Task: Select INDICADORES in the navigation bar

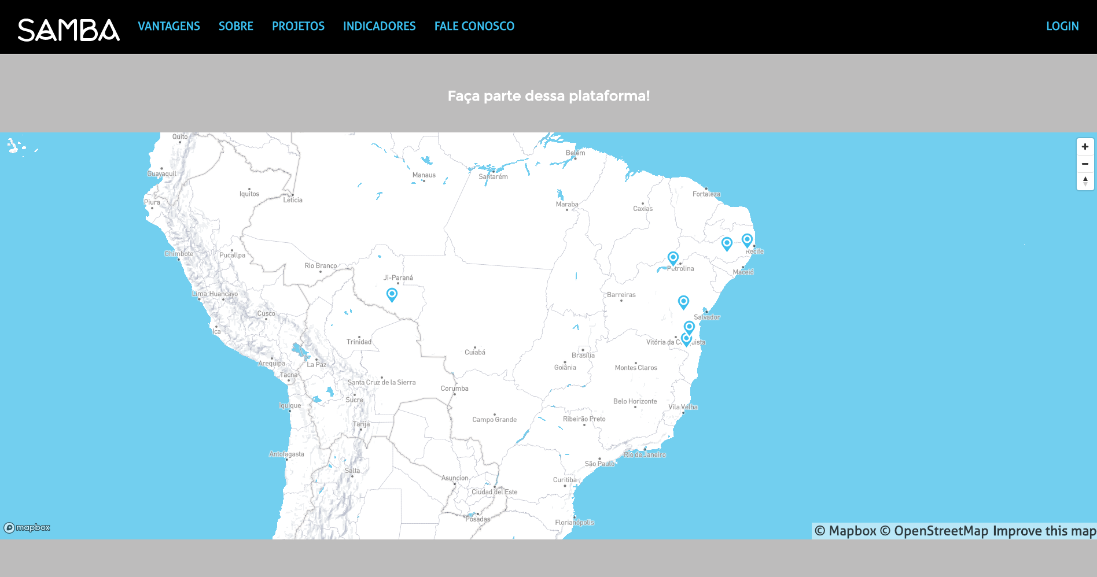Action: (379, 27)
